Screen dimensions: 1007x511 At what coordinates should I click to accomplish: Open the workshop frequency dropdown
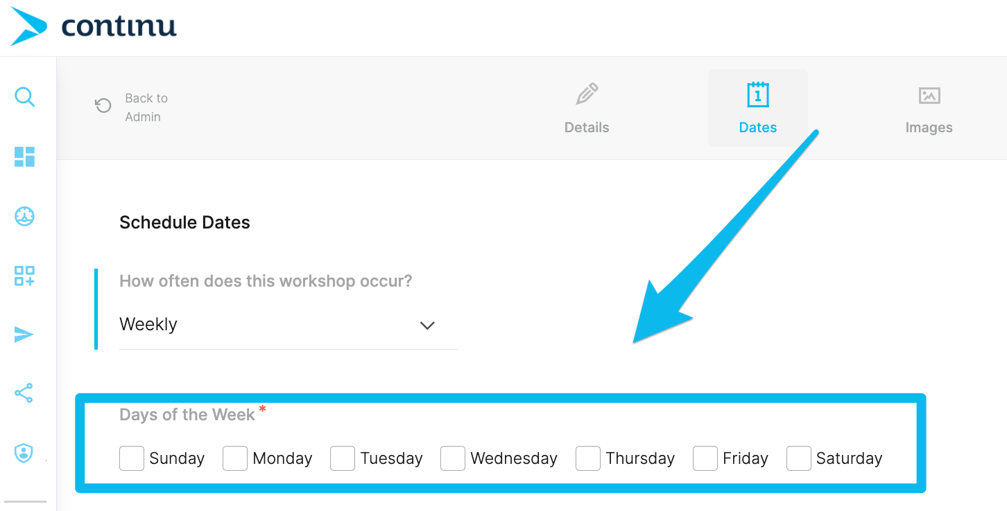(277, 325)
